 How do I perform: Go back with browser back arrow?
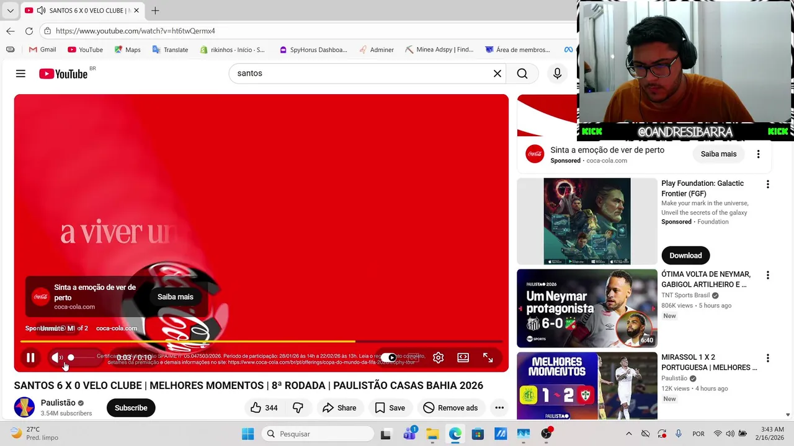[11, 31]
